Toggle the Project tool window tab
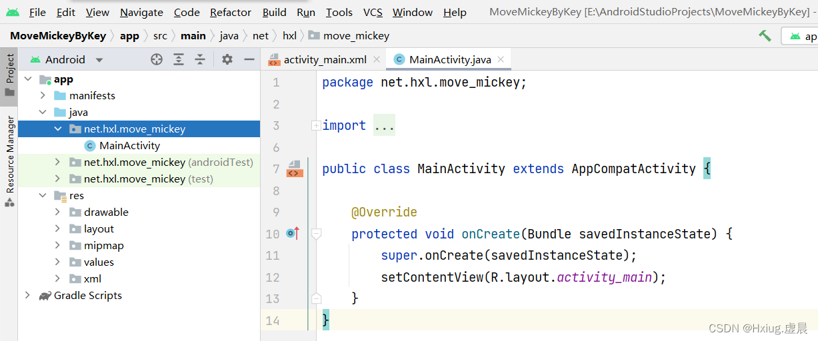 point(9,75)
